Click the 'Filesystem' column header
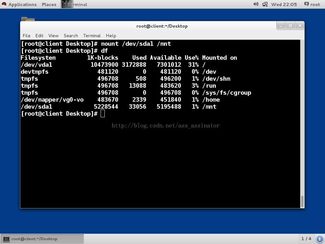This screenshot has width=325, height=244. [x=38, y=58]
